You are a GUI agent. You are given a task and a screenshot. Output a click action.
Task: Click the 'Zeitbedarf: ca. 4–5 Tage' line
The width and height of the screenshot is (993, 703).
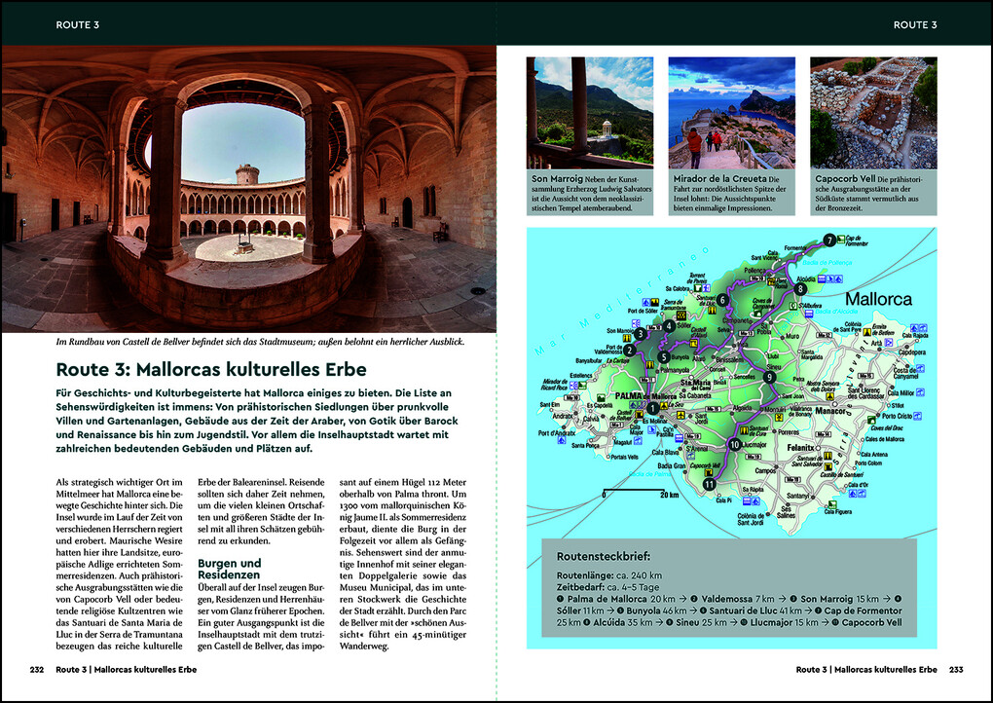pos(607,587)
